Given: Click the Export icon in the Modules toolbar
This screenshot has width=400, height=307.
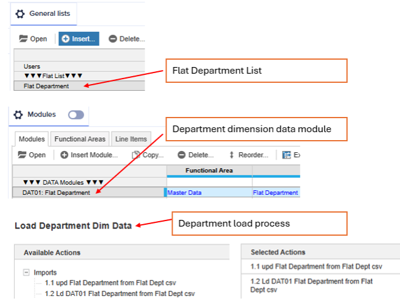Looking at the screenshot, I should click(287, 155).
